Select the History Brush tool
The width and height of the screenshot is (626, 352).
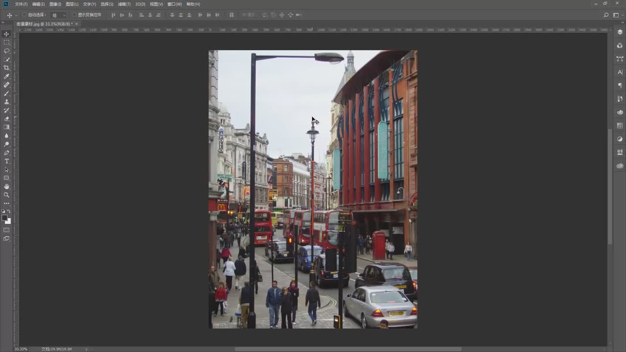[6, 110]
